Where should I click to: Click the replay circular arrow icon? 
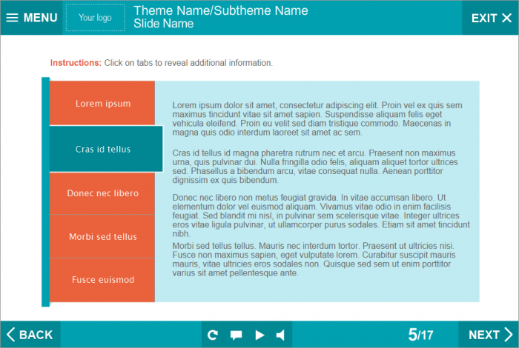click(213, 335)
